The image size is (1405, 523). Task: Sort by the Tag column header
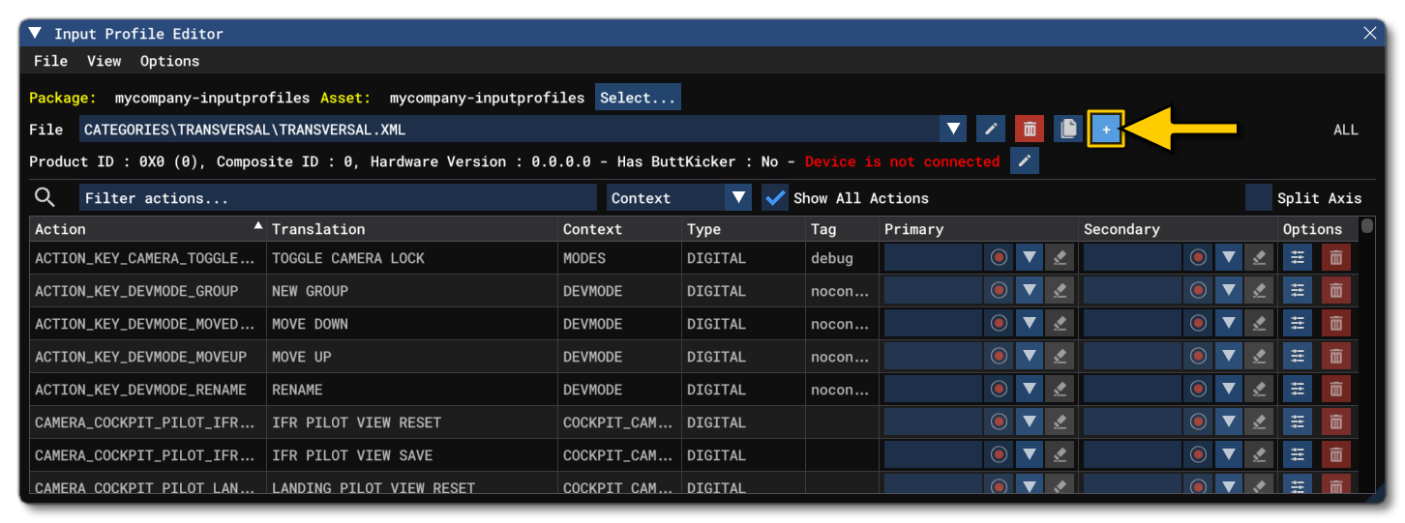(842, 229)
